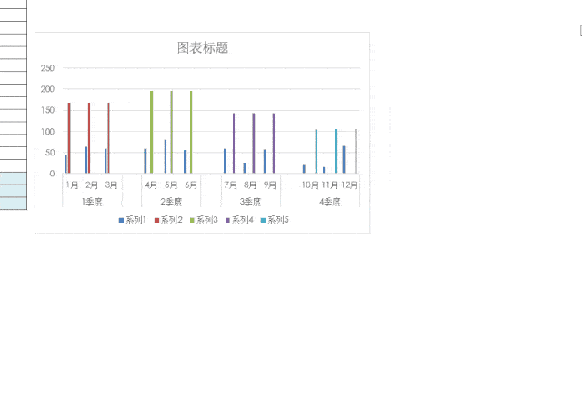Viewport: 582px width, 409px height.
Task: Select the 1季度 category label
Action: pyautogui.click(x=92, y=202)
